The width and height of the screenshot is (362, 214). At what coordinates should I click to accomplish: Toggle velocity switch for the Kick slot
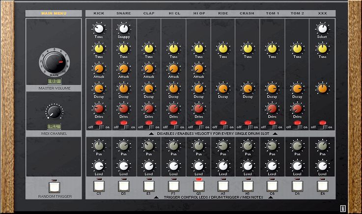pos(99,126)
